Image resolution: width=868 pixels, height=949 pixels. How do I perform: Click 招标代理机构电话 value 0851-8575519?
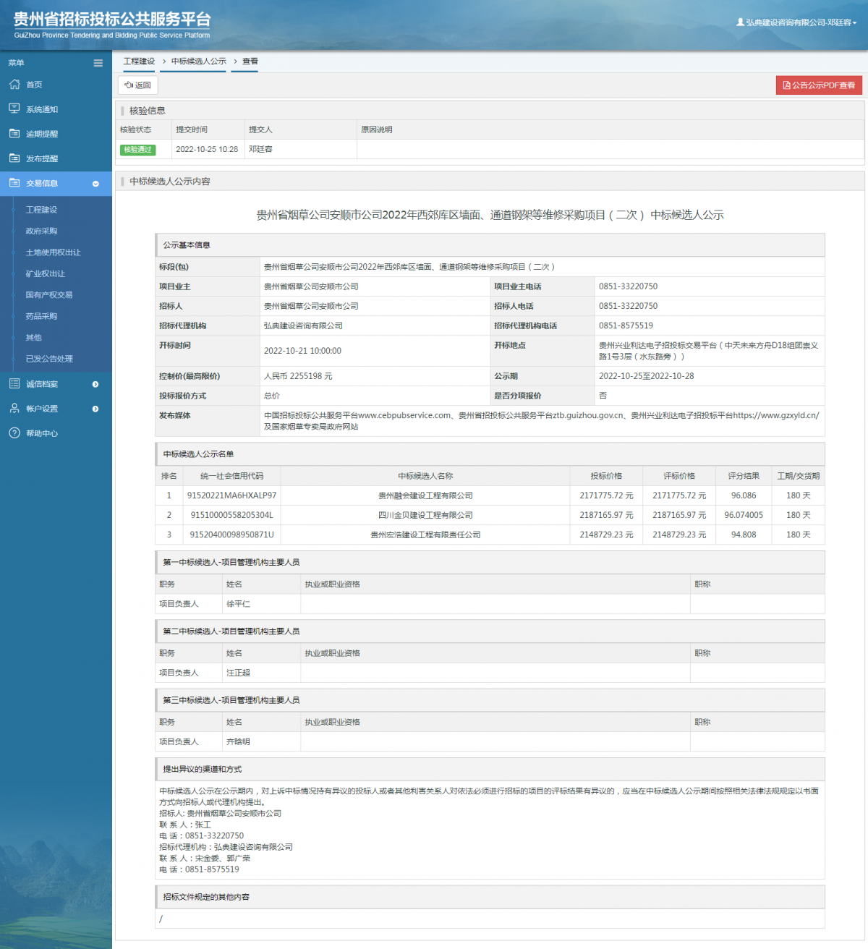[x=626, y=325]
